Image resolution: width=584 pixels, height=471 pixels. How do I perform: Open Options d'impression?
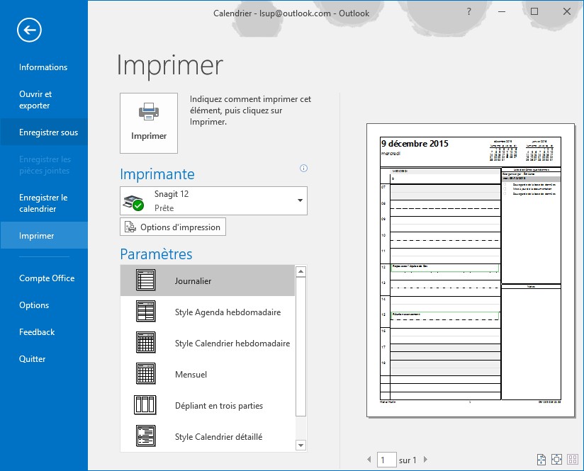[173, 227]
